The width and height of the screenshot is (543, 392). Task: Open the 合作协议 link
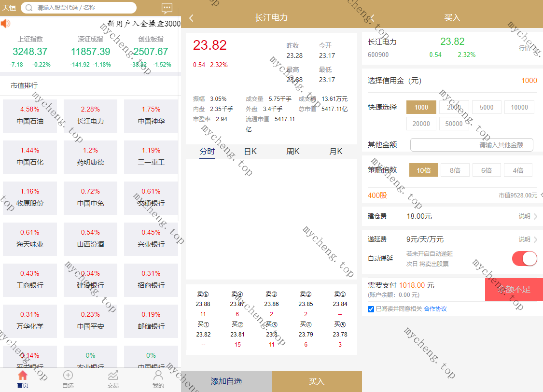coord(435,309)
